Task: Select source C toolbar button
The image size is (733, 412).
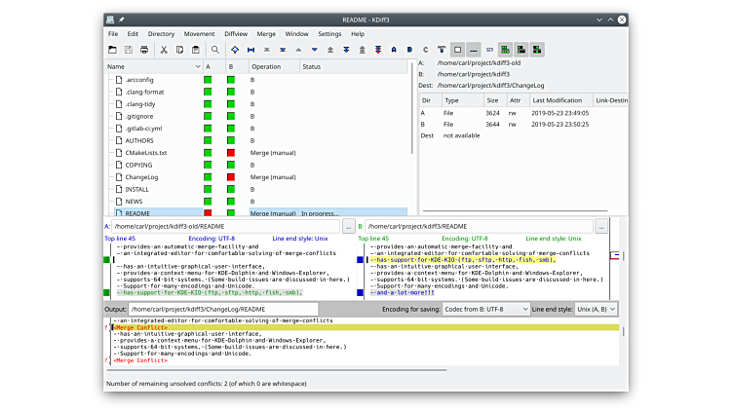Action: (426, 49)
